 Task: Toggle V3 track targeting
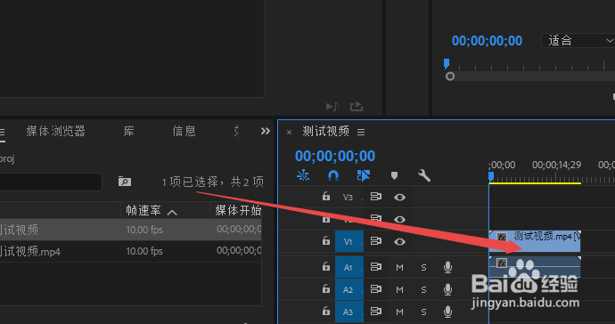pyautogui.click(x=348, y=197)
